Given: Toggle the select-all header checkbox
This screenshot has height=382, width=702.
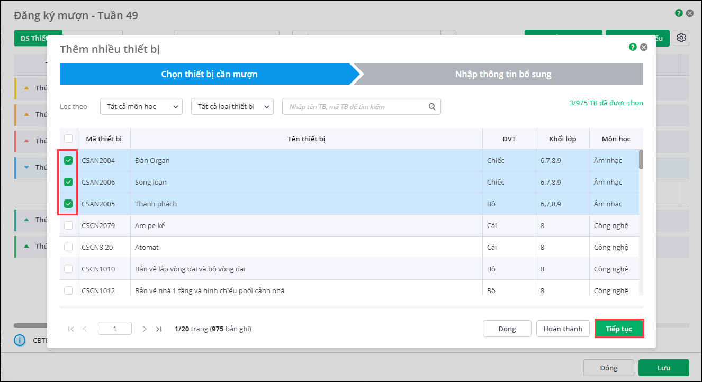Looking at the screenshot, I should pos(68,139).
